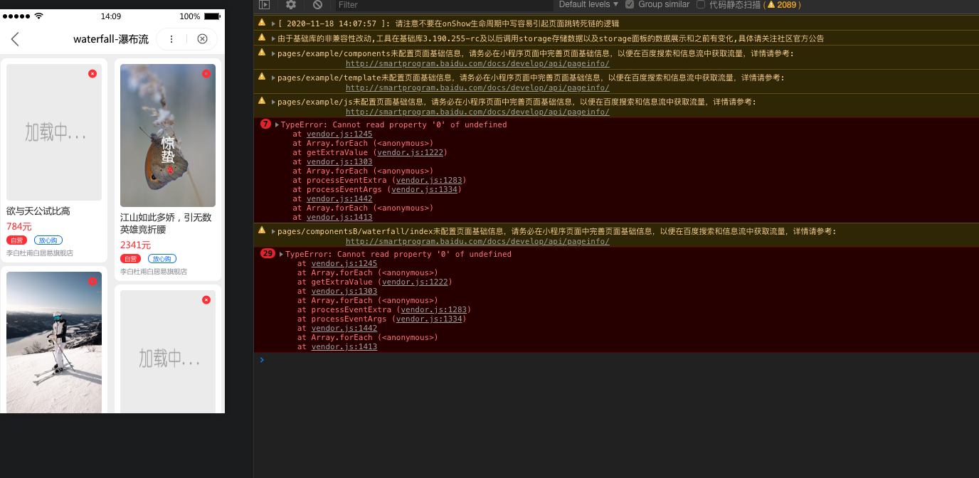Enable the 代码静态扫描 checkbox
Screen dimensions: 979x478
[701, 4]
